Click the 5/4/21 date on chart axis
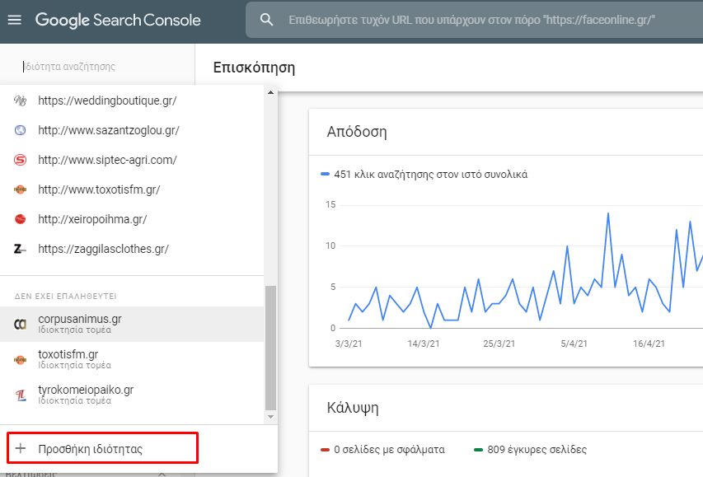This screenshot has width=703, height=477. [574, 344]
